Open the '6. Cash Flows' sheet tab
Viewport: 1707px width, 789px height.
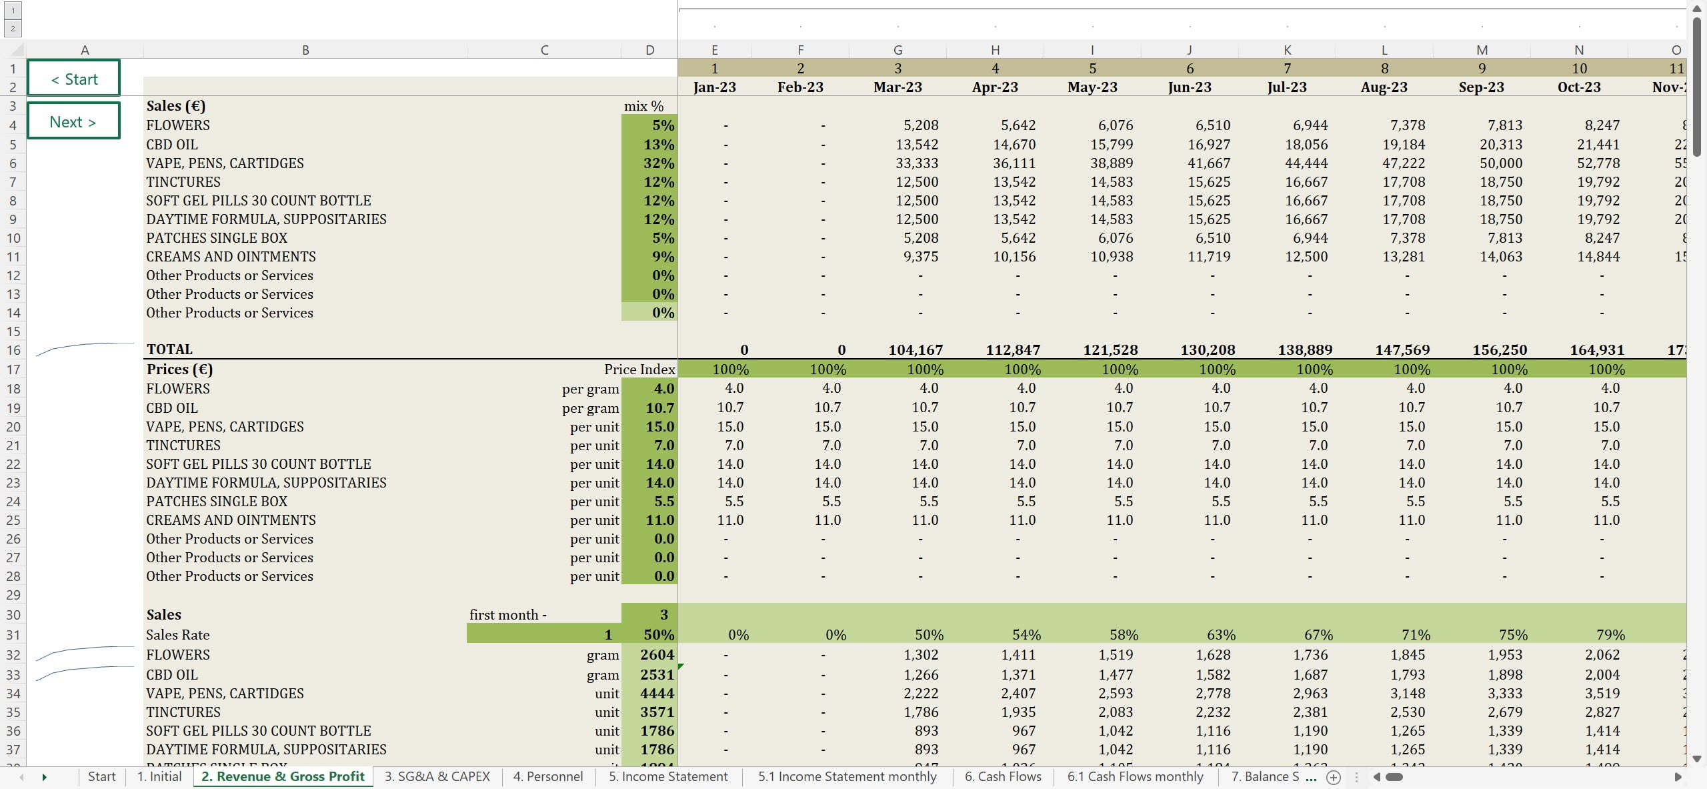pos(1002,776)
